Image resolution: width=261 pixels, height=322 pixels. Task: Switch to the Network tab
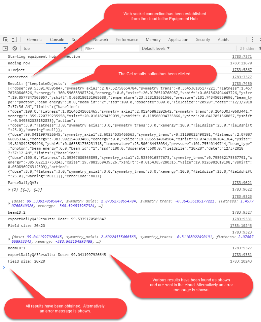(x=101, y=40)
